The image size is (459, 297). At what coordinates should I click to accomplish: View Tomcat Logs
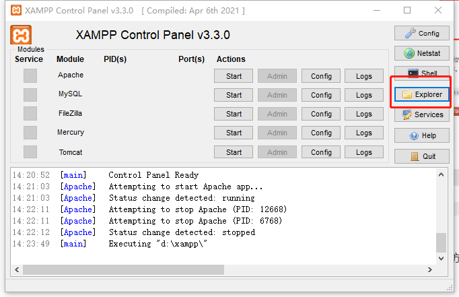(364, 152)
